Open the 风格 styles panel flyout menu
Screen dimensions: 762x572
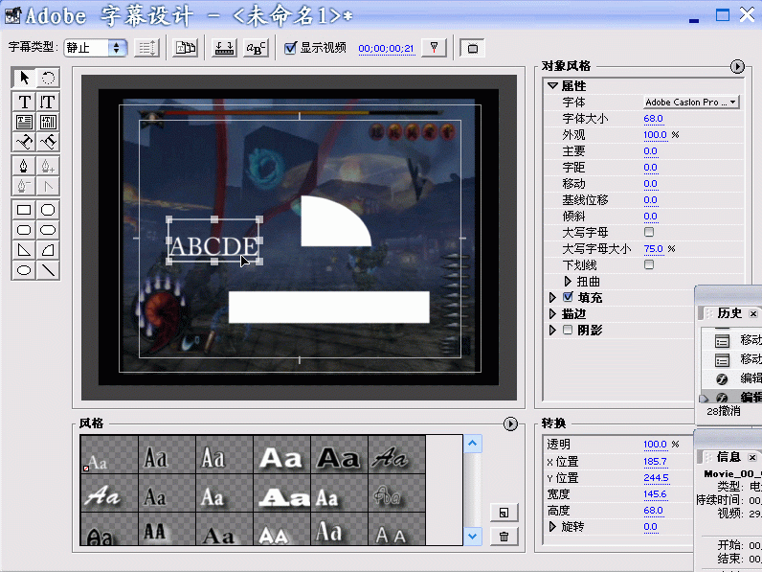510,424
